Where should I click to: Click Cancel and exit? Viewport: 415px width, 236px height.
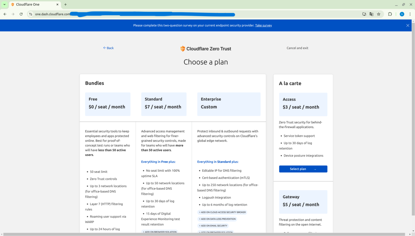pyautogui.click(x=297, y=48)
